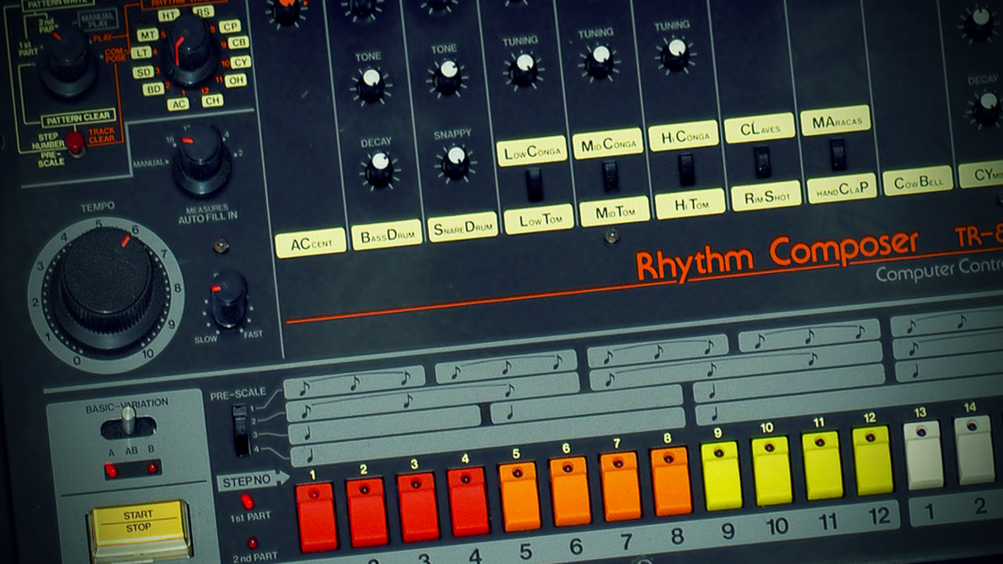
Task: Click the red 2nd PART indicator LED
Action: [253, 543]
